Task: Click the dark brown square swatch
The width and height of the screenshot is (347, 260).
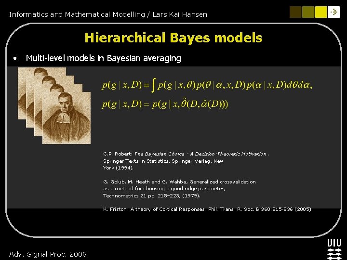Action: pos(295,12)
